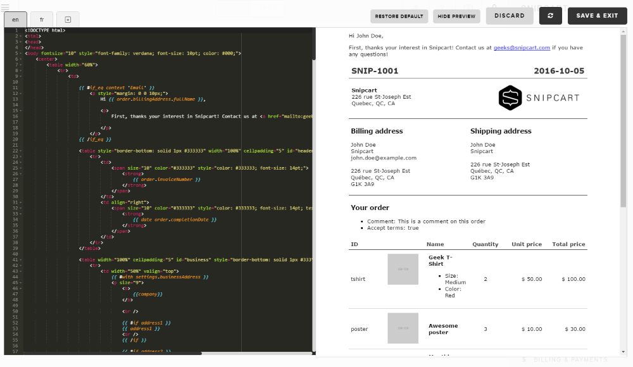Click the preview pane vertical scrollbar thumb
The image size is (633, 367).
tap(624, 121)
